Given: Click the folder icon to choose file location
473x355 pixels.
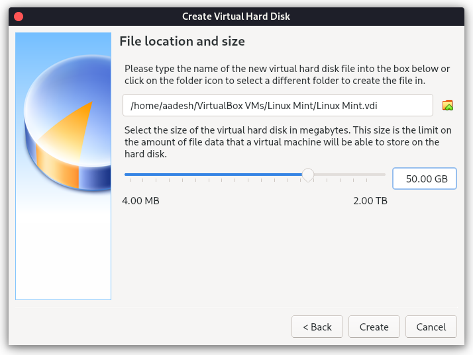Looking at the screenshot, I should click(x=448, y=104).
